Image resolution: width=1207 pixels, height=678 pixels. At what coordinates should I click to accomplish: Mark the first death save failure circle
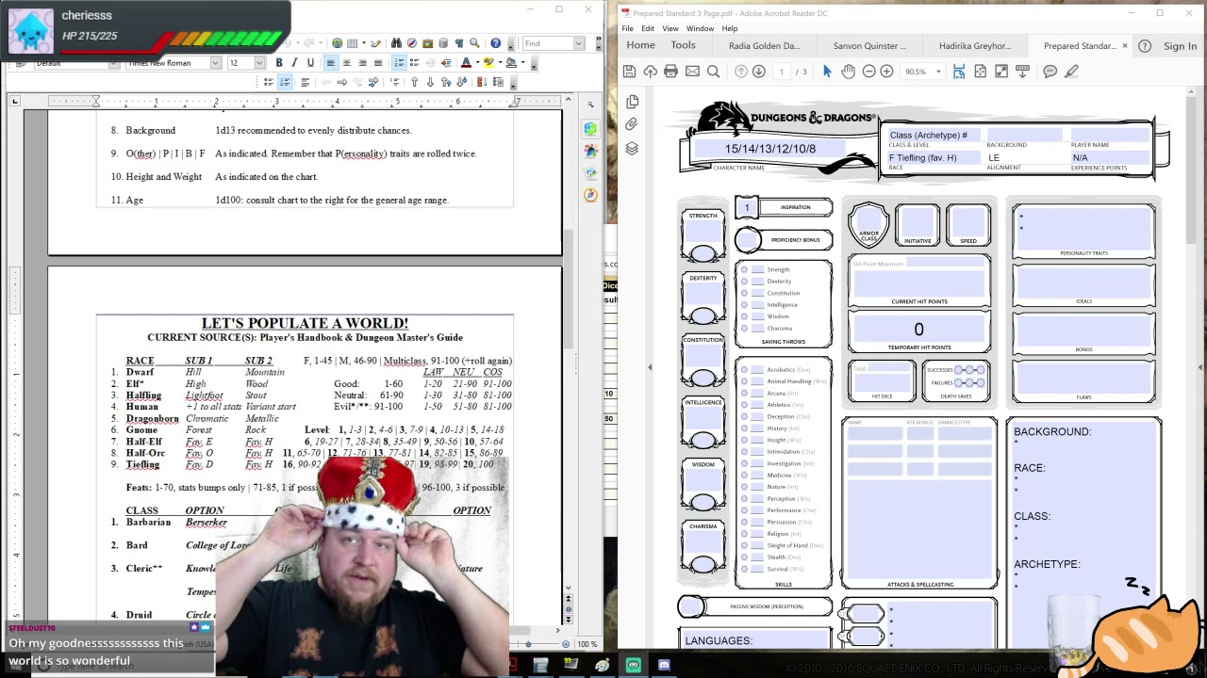coord(959,383)
